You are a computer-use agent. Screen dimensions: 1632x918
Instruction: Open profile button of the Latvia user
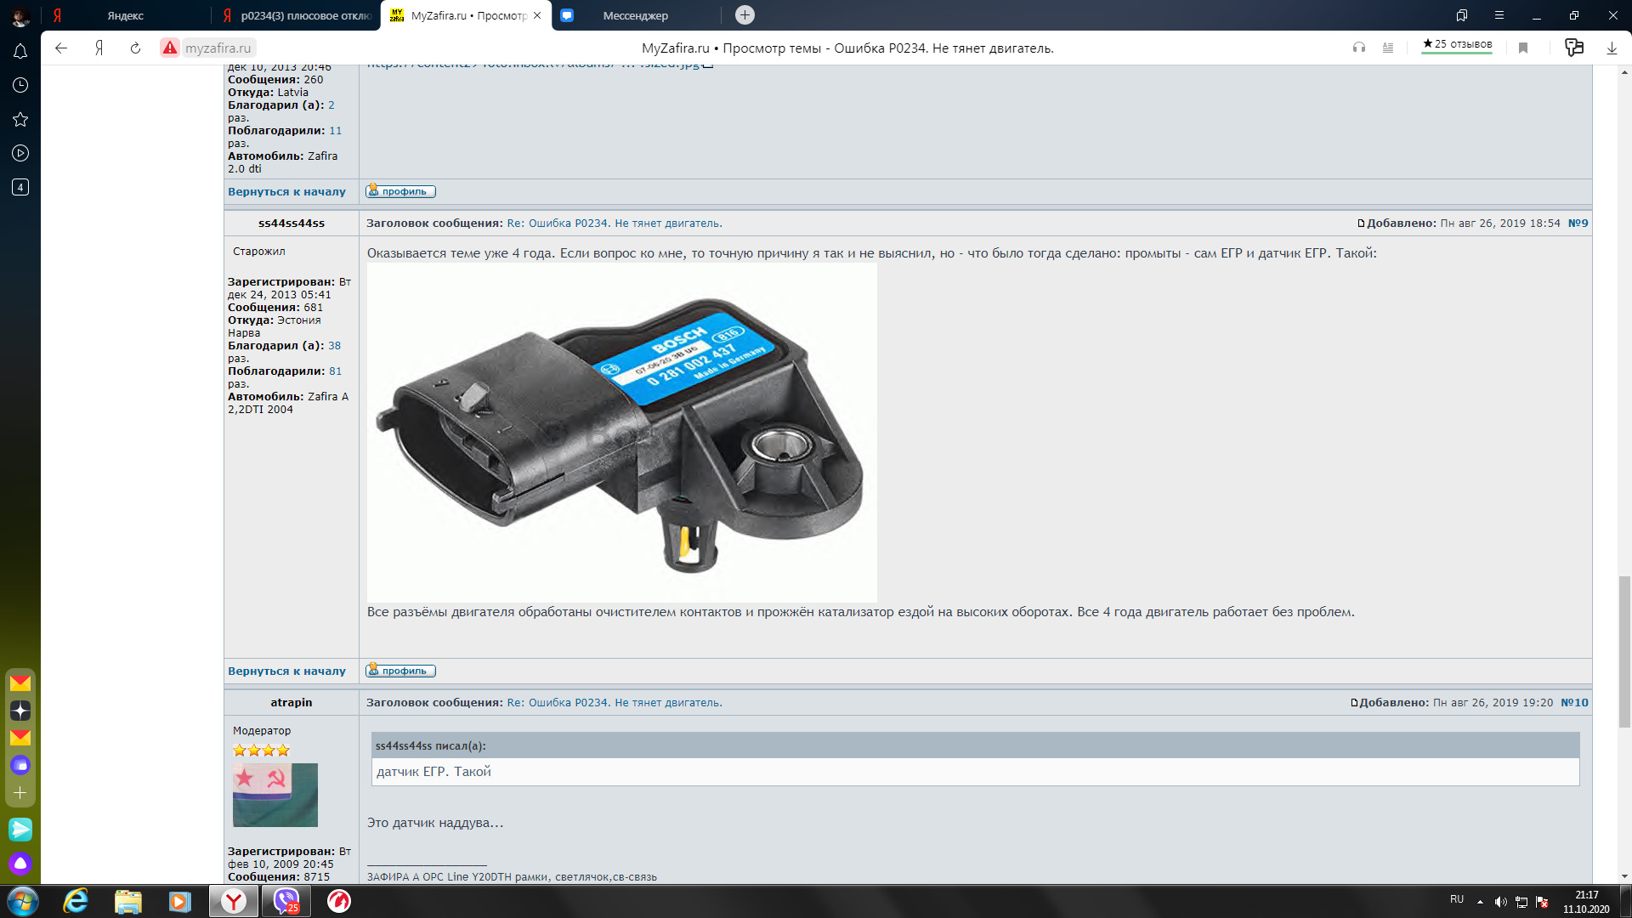[x=400, y=191]
